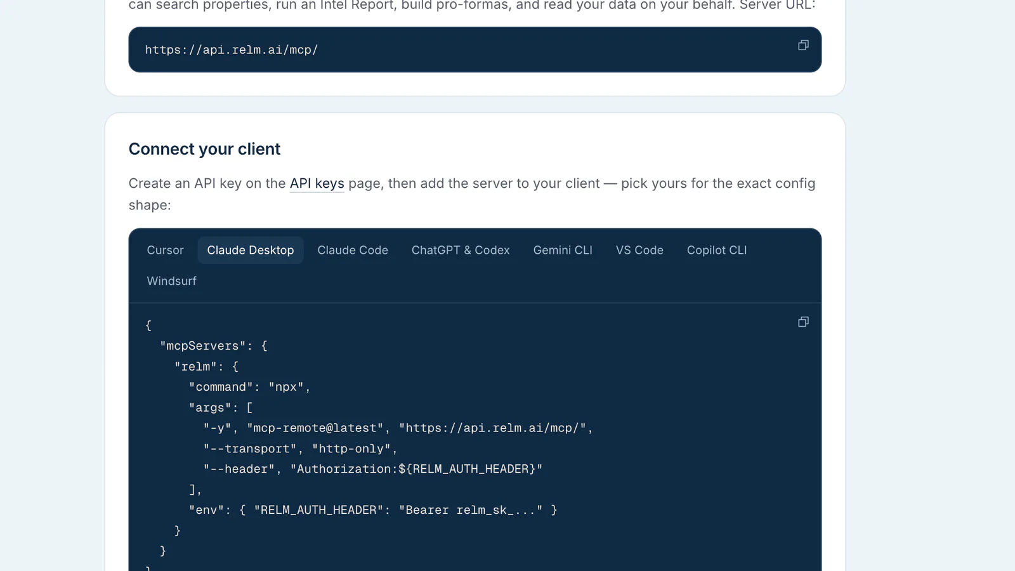
Task: Click the "env" RELM_AUTH_HEADER line
Action: 373,510
